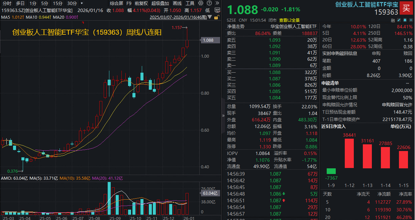Click the 1-12 net inflow red bar

pos(349,153)
